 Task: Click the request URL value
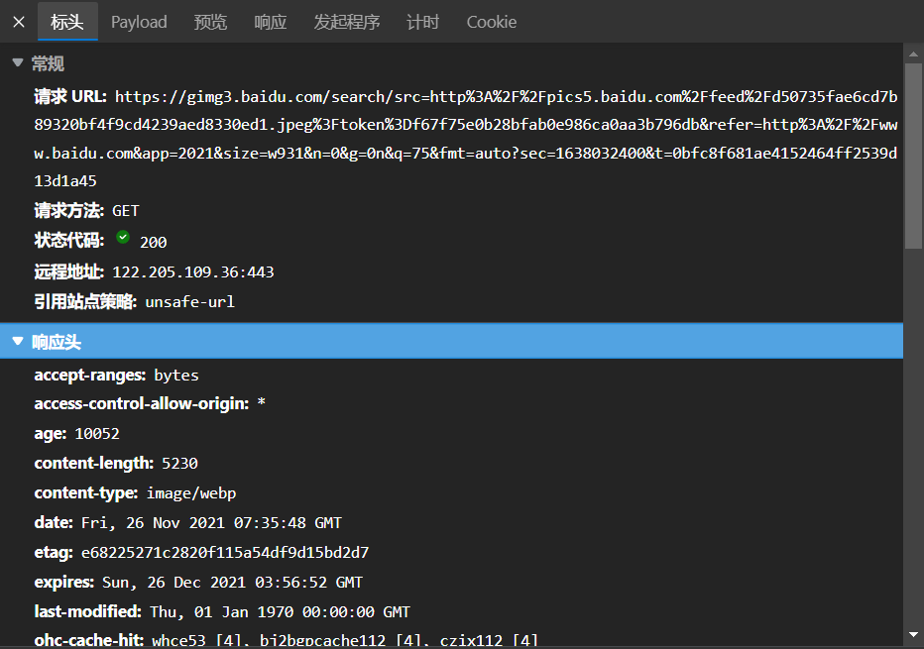coord(466,139)
